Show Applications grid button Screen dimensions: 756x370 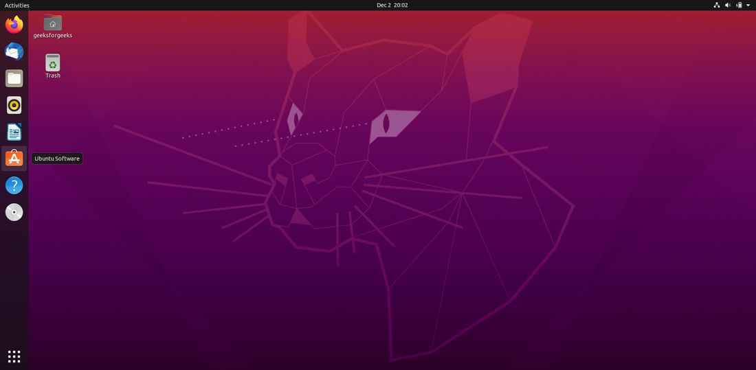click(14, 356)
